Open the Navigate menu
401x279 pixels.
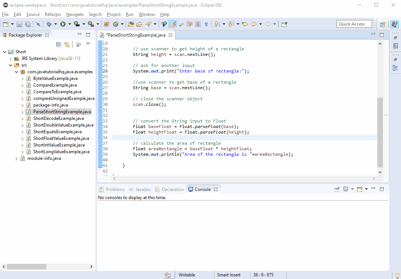click(x=75, y=14)
